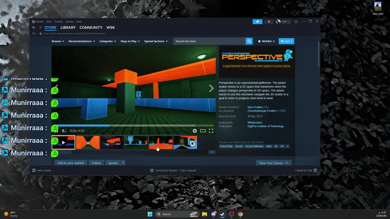Viewport: 390px width, 219px height.
Task: Open Discord from the taskbar
Action: pyautogui.click(x=214, y=214)
